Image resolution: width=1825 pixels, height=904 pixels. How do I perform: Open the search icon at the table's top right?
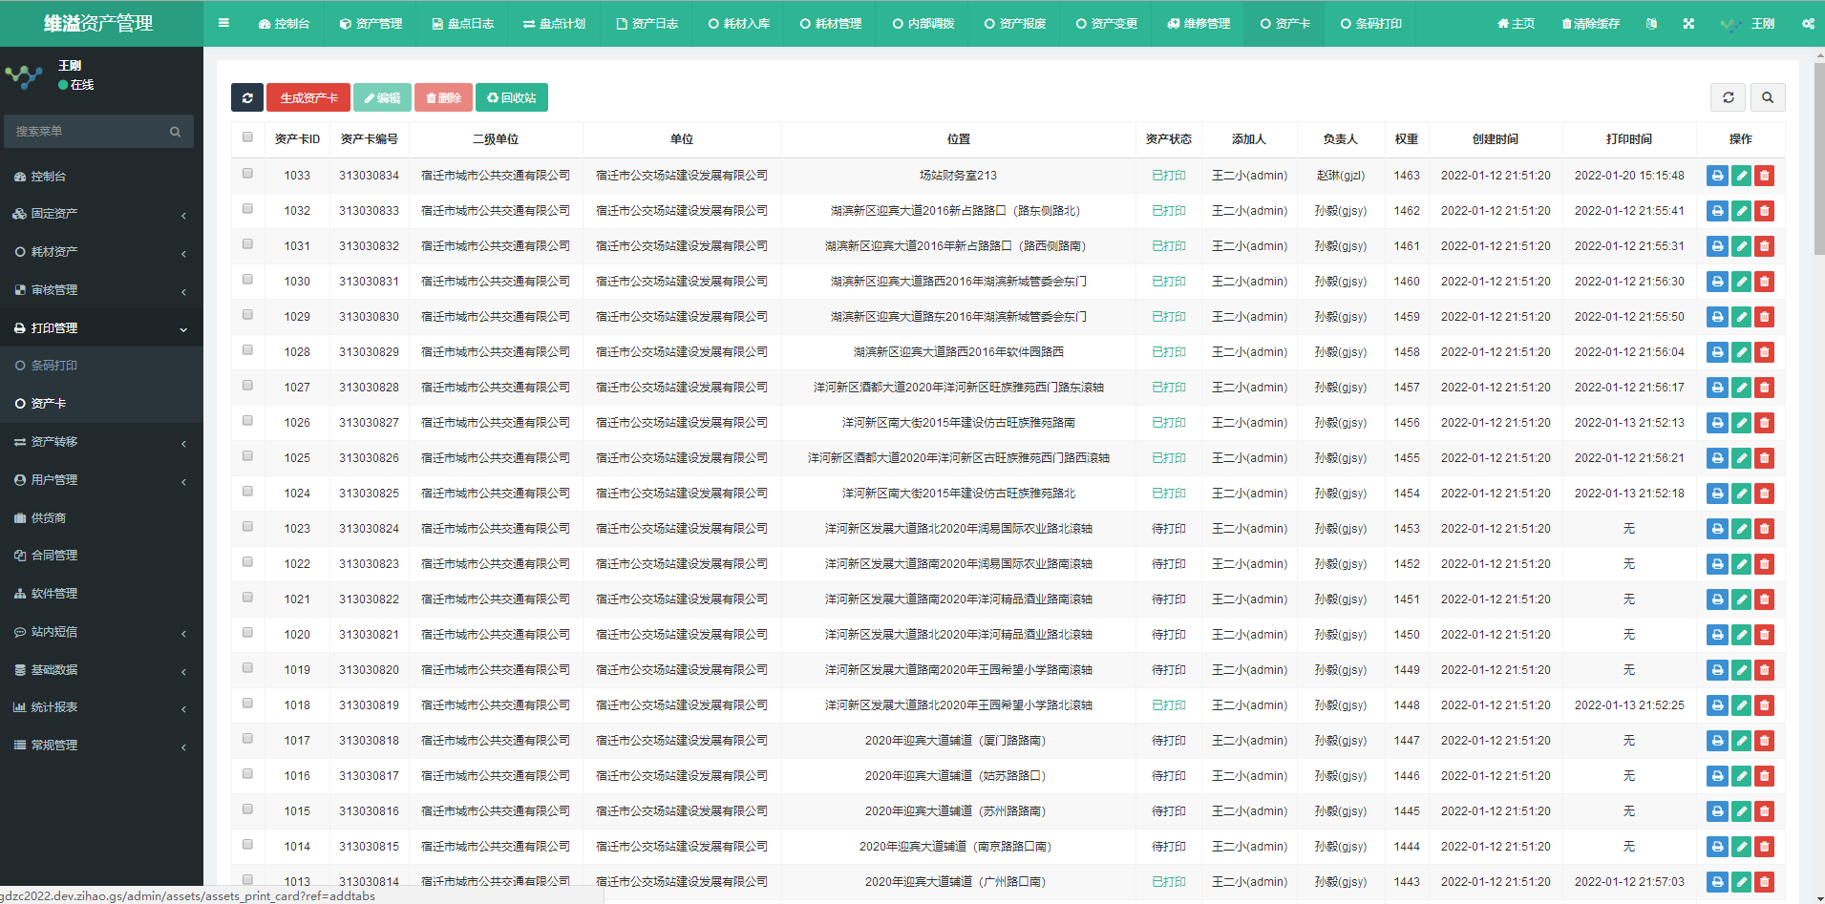click(1768, 97)
